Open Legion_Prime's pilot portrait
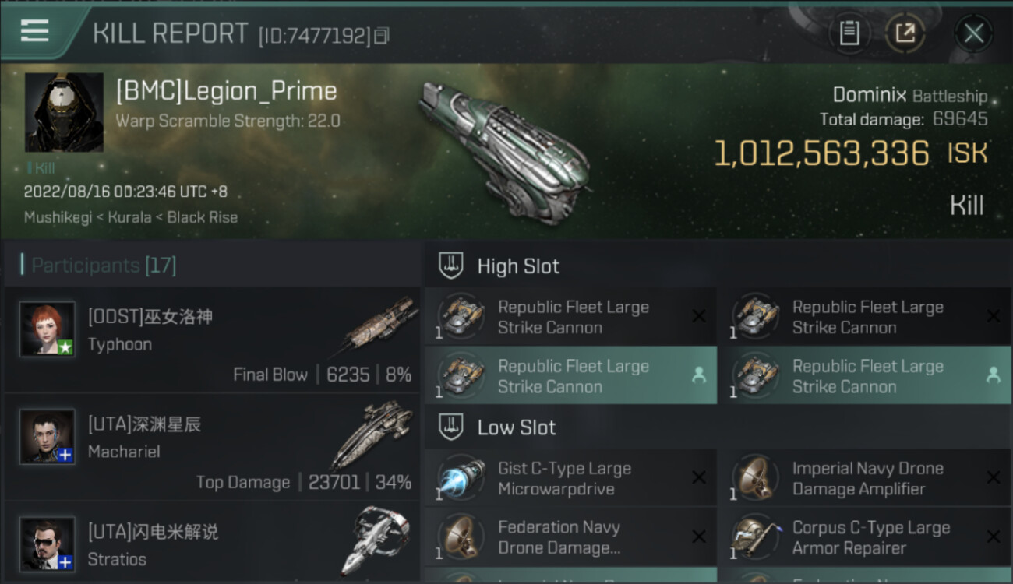Screen dimensions: 1013x584 [64, 112]
